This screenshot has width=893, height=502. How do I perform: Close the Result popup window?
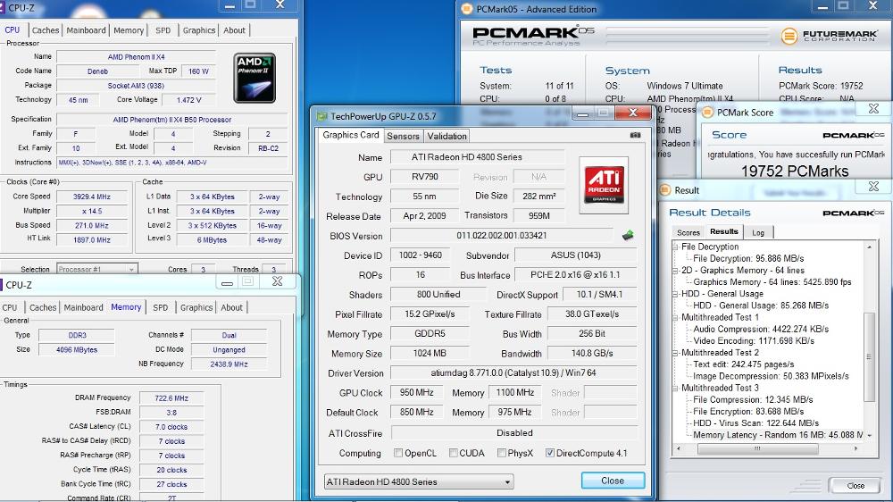(873, 187)
